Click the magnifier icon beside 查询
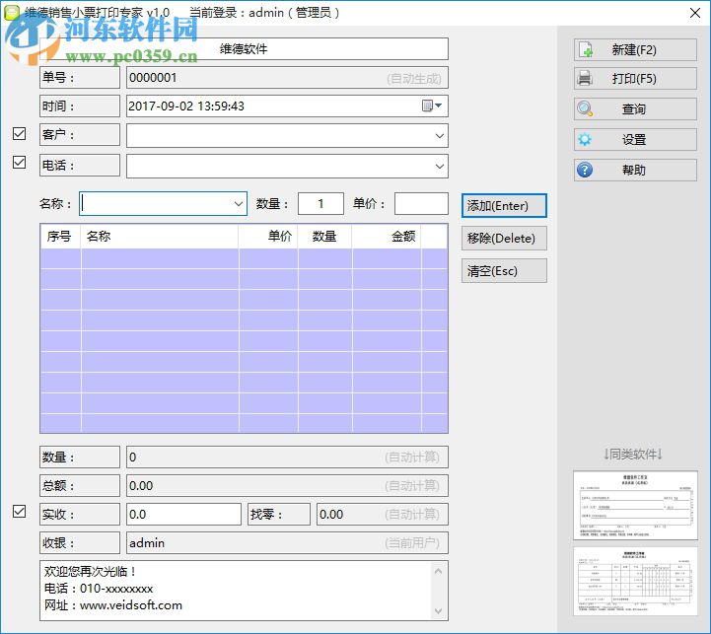 coord(585,108)
